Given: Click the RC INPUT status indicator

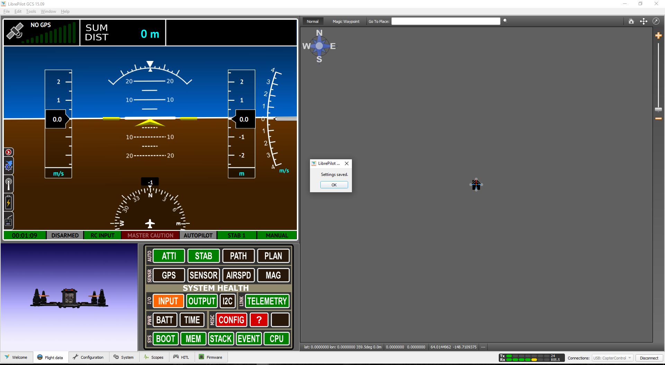Looking at the screenshot, I should (x=103, y=235).
